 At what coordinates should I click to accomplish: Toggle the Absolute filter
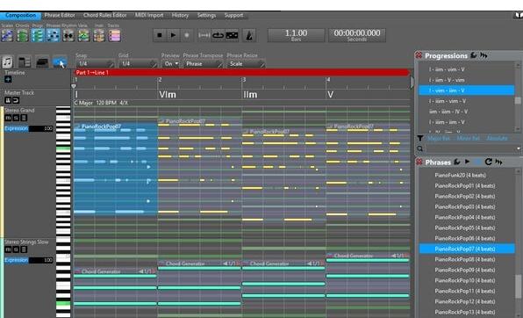pos(497,138)
